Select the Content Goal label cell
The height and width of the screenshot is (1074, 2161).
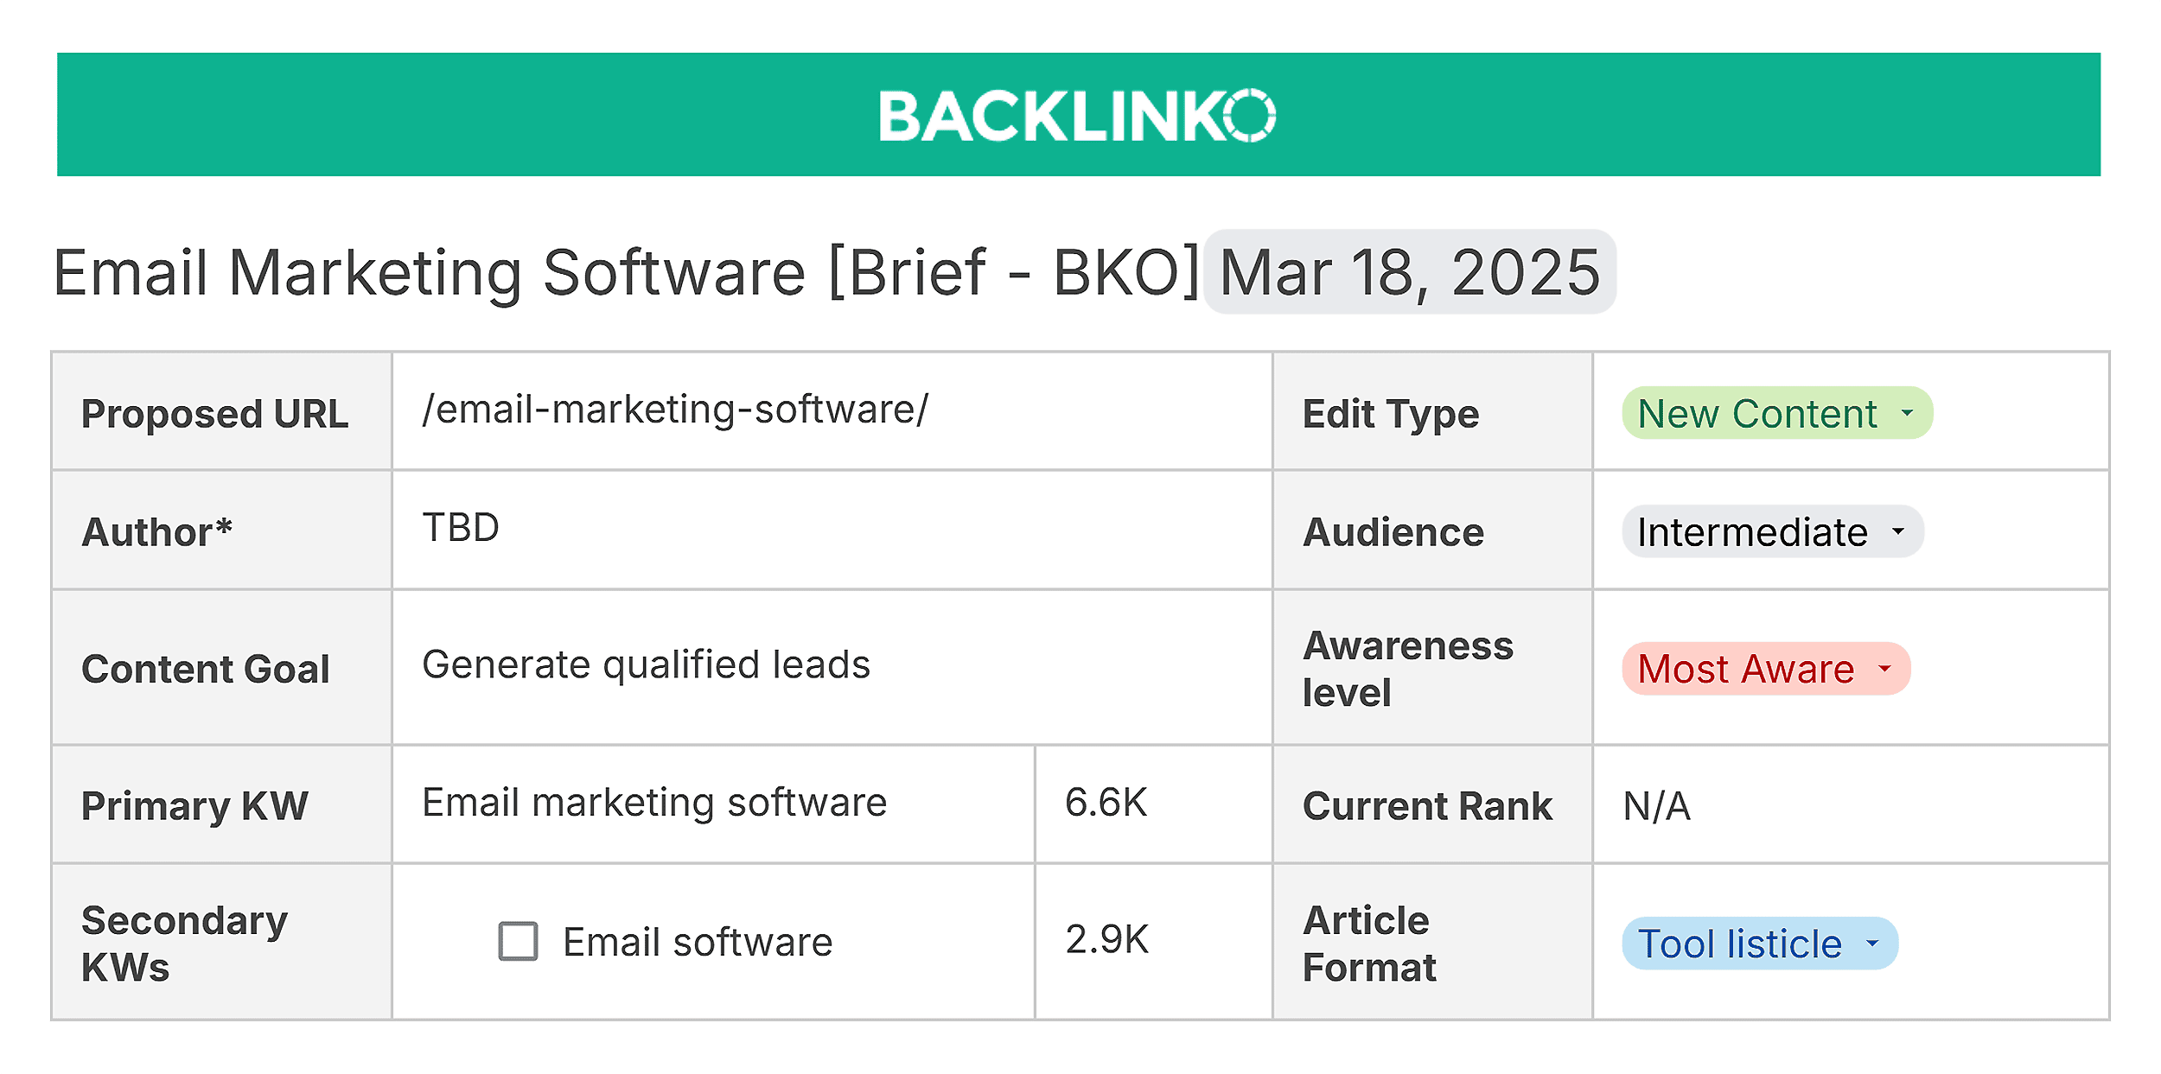(x=206, y=668)
